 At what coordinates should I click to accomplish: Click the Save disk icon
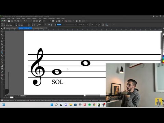[9, 21]
